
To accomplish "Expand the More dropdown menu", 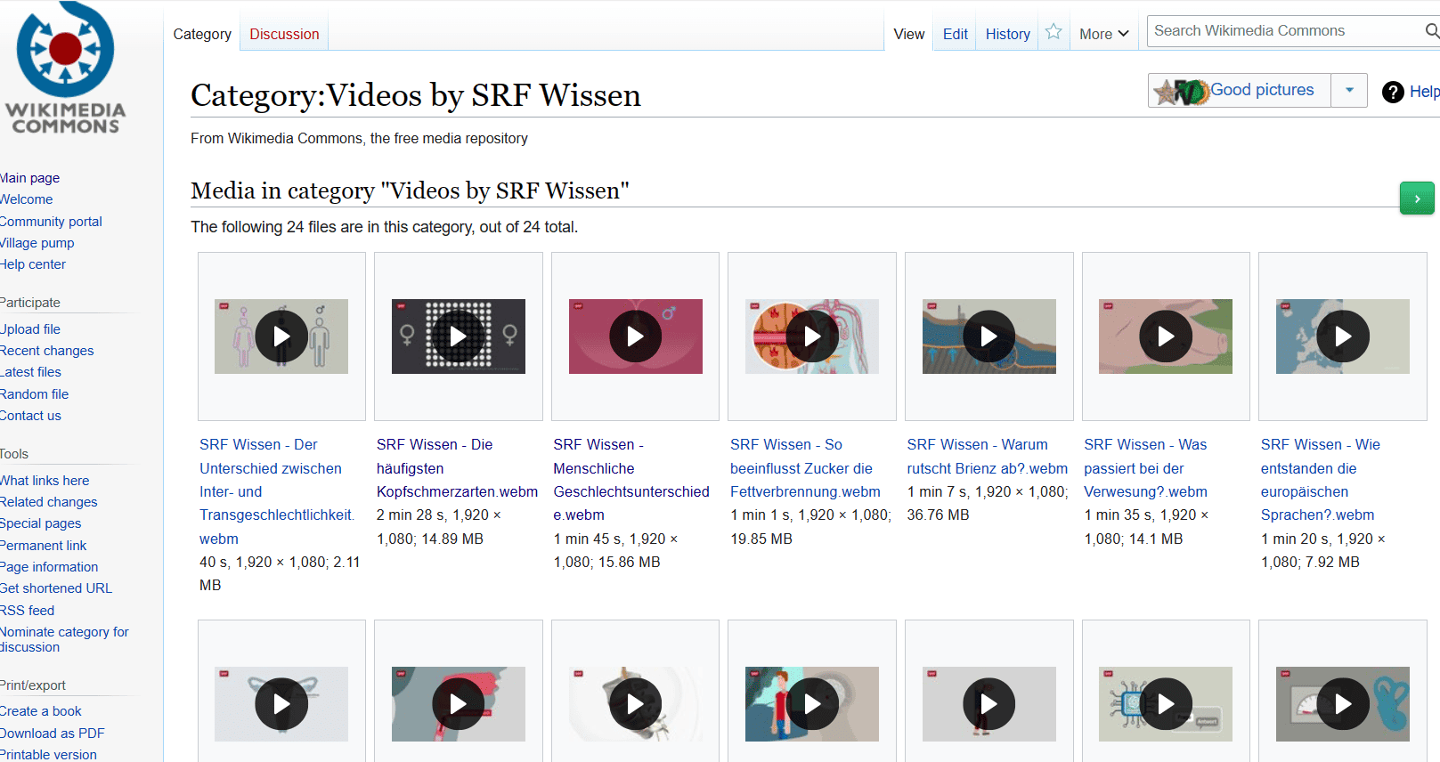I will pyautogui.click(x=1103, y=34).
